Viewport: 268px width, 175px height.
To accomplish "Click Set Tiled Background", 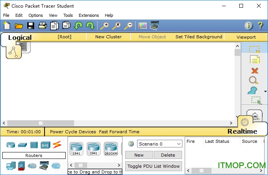I will [x=199, y=37].
